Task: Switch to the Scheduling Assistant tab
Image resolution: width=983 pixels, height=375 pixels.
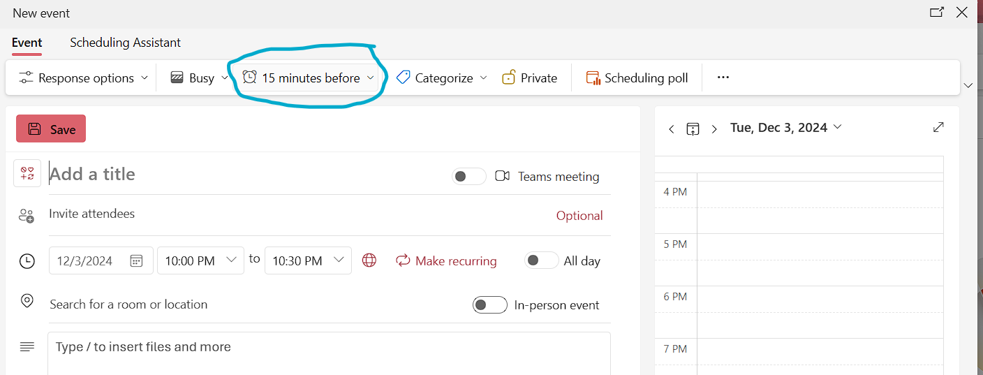Action: 125,43
